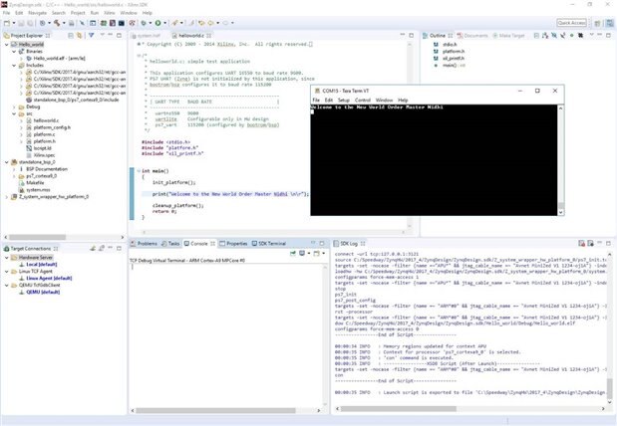Image resolution: width=617 pixels, height=426 pixels.
Task: Collapse the Hello_world project tree
Action: [4, 45]
